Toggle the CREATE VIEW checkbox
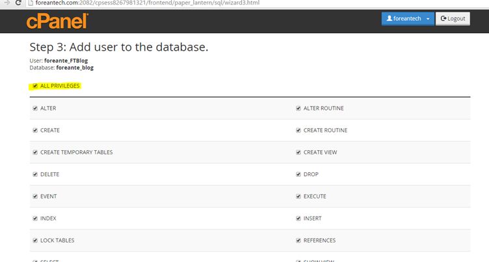489x262 pixels. (298, 152)
